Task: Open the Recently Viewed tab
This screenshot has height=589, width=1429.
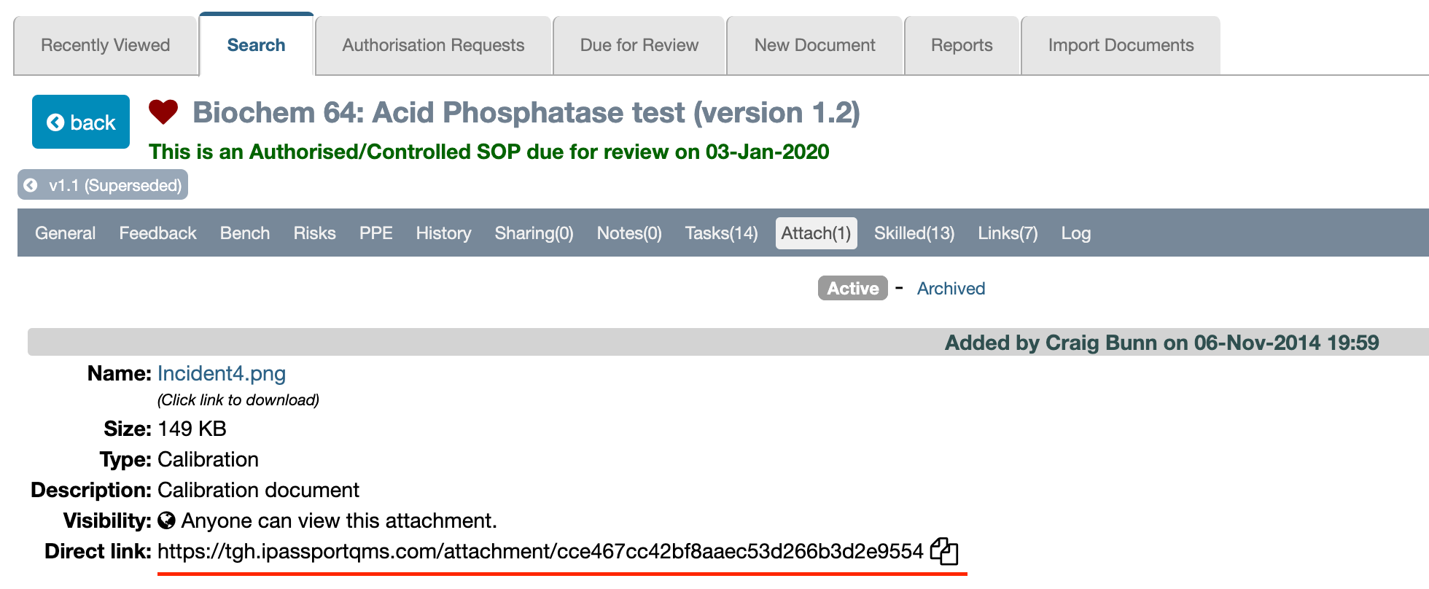Action: click(x=106, y=45)
